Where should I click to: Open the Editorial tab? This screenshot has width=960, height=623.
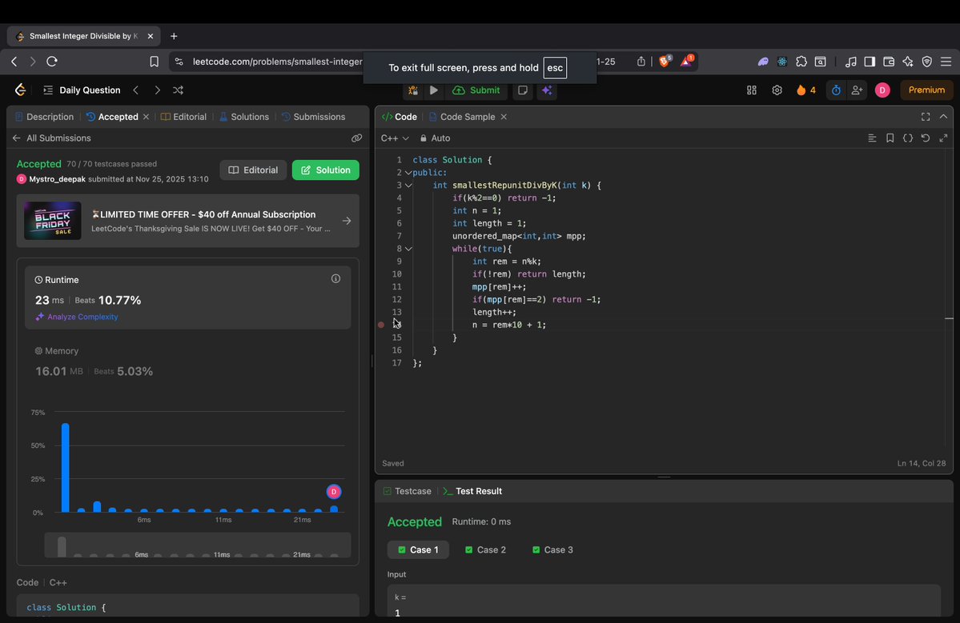(x=183, y=117)
